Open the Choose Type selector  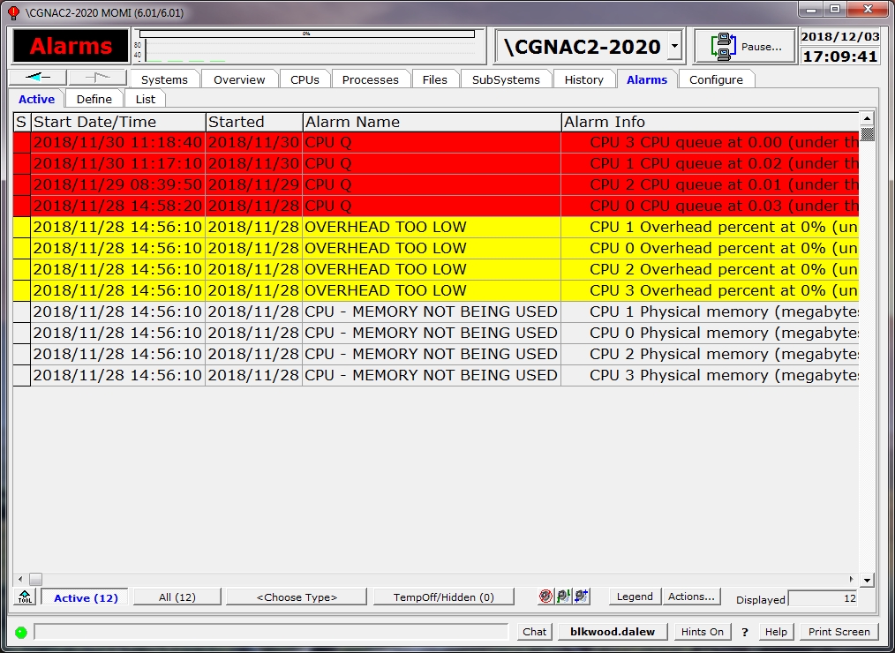click(x=297, y=597)
